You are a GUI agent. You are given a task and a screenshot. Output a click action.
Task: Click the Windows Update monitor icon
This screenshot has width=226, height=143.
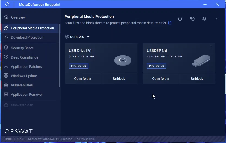[6, 76]
